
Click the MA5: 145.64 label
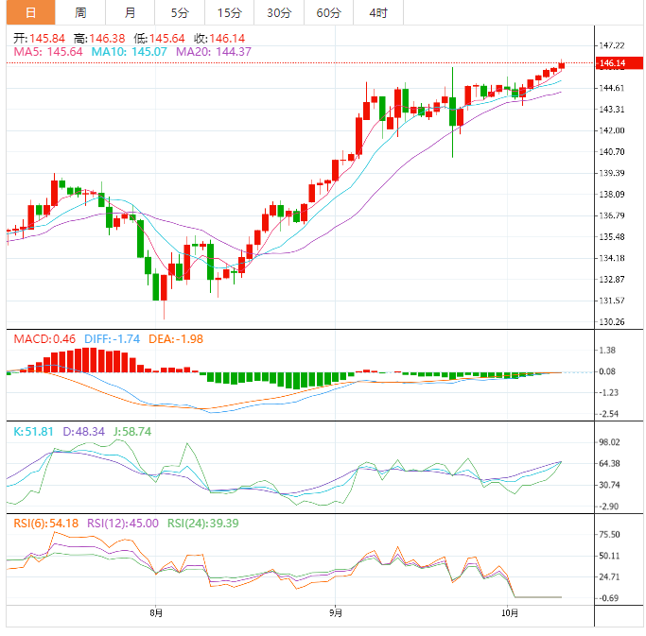click(x=48, y=52)
